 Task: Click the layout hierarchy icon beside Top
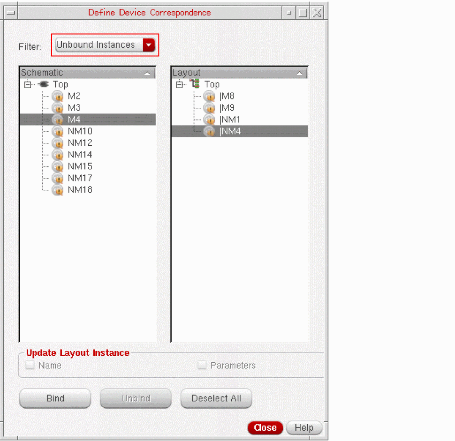pos(195,84)
